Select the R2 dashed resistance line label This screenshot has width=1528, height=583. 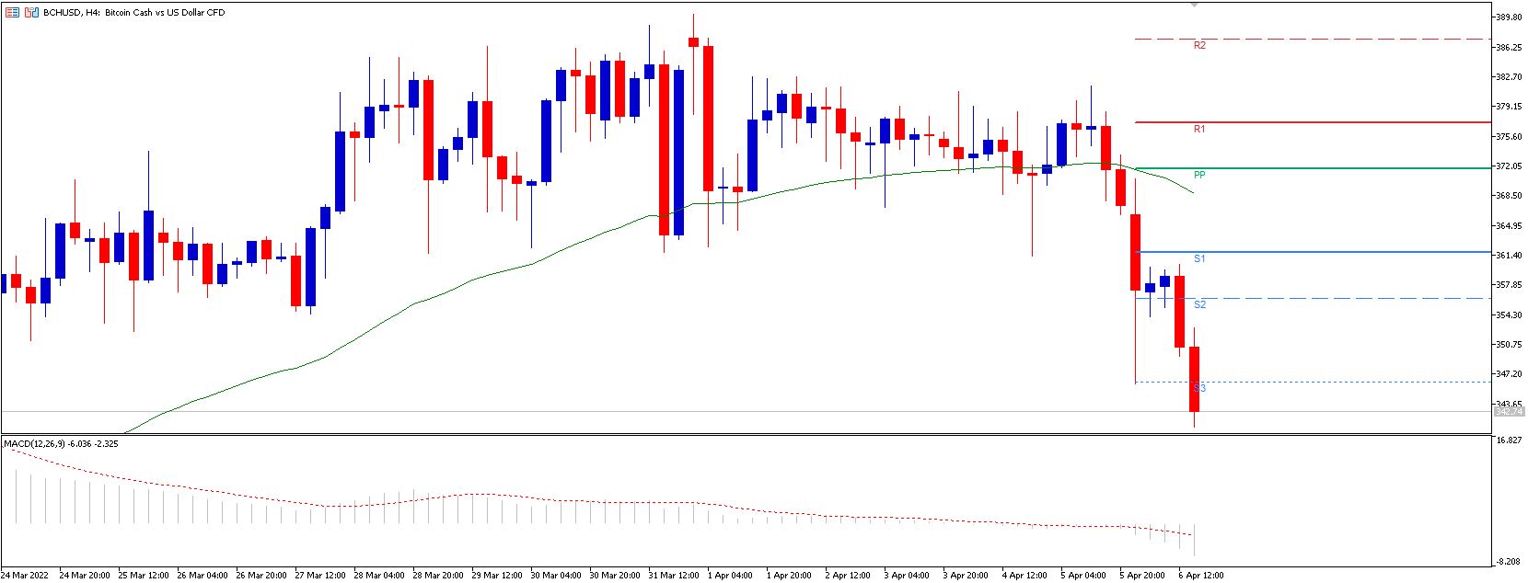1199,45
